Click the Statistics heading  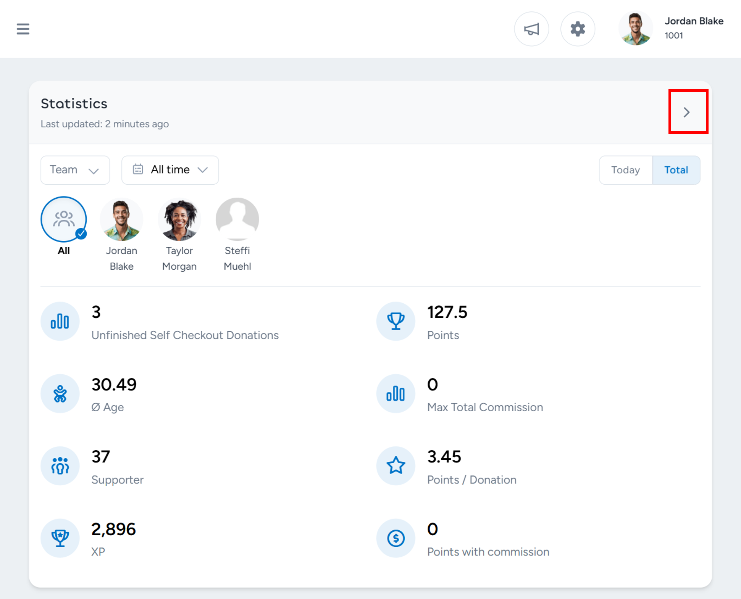tap(74, 104)
